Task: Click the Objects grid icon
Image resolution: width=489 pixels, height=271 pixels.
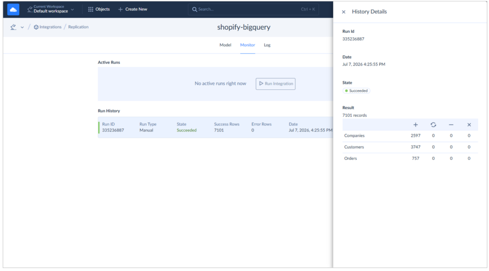Action: point(90,10)
